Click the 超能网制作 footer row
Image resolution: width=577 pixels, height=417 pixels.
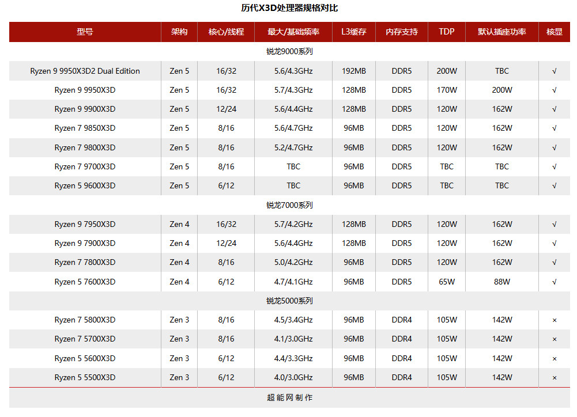point(288,397)
